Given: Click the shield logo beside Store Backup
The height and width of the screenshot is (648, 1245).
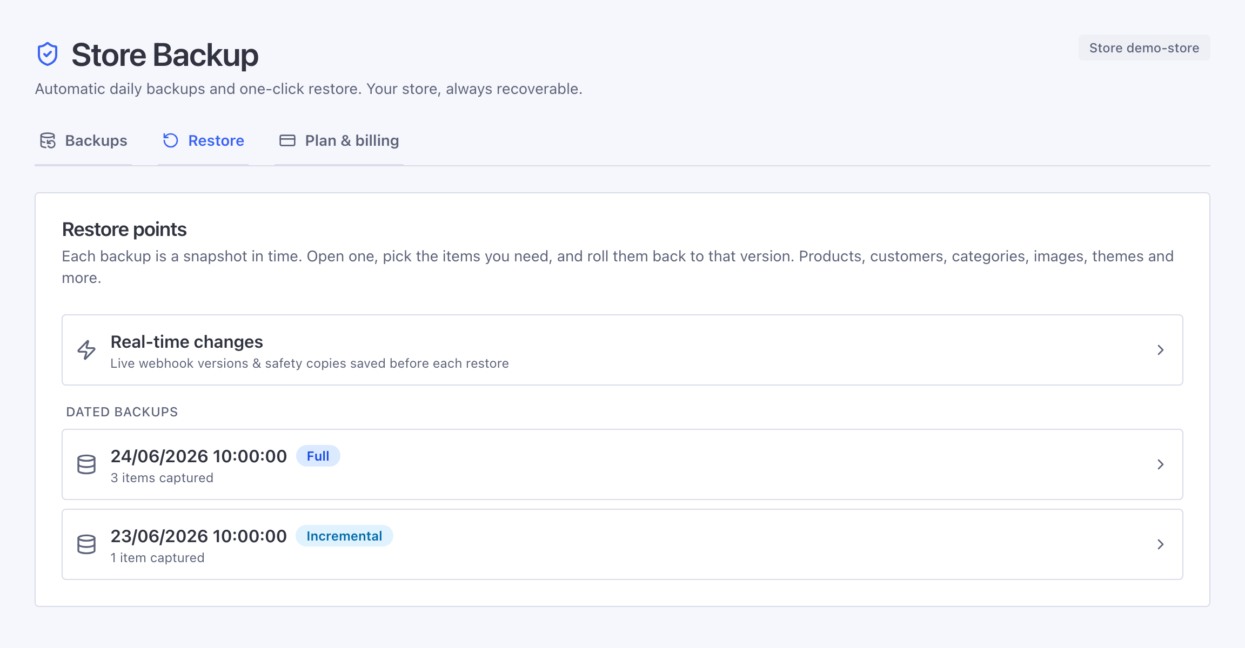Looking at the screenshot, I should click(48, 55).
